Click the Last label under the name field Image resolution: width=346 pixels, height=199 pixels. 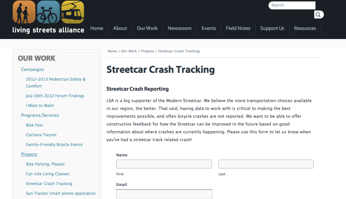[222, 174]
